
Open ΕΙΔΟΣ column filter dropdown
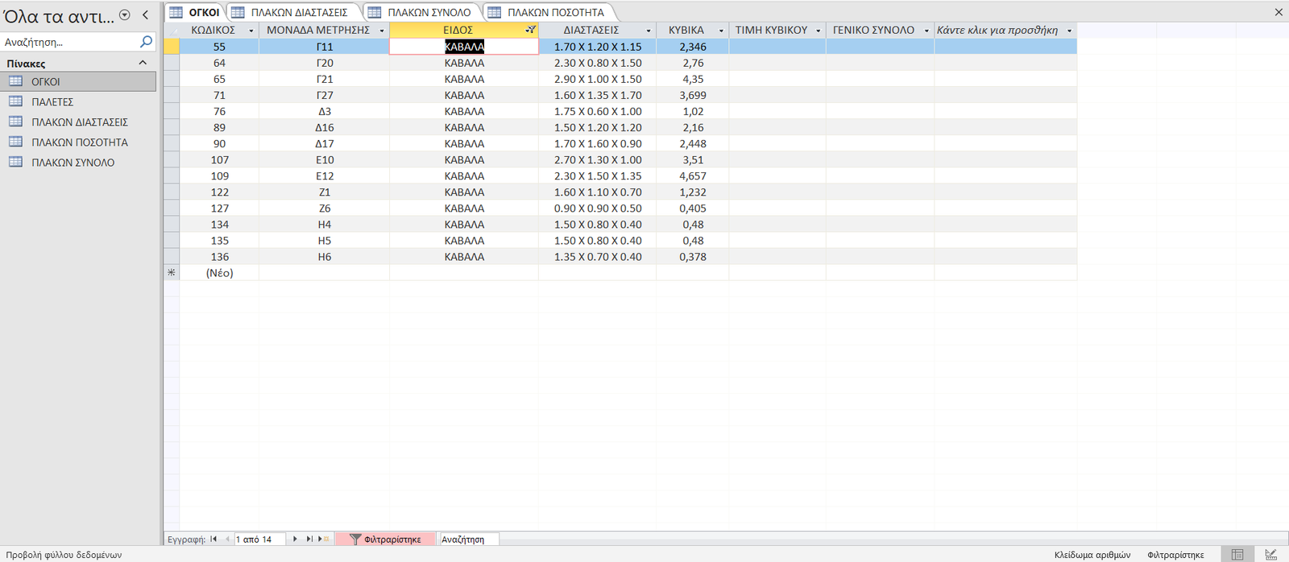point(530,30)
